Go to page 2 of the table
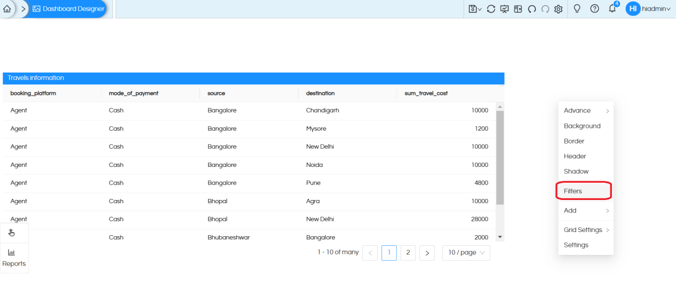Screen dimensions: 676x288 pyautogui.click(x=408, y=253)
